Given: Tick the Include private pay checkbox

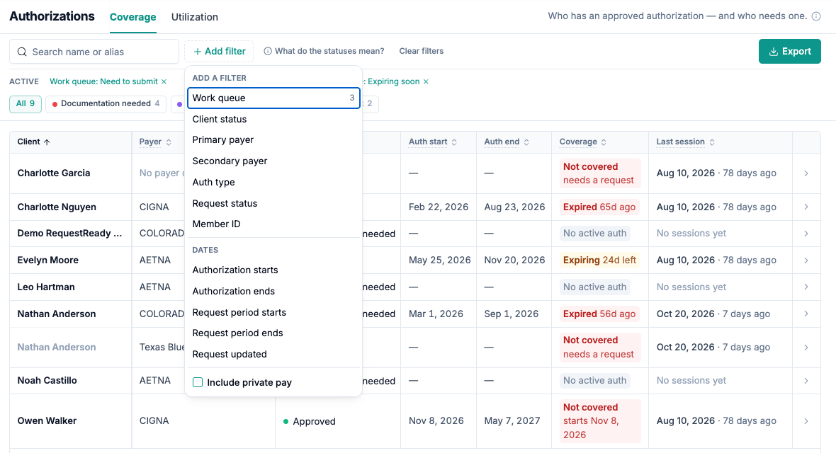Looking at the screenshot, I should click(x=198, y=382).
